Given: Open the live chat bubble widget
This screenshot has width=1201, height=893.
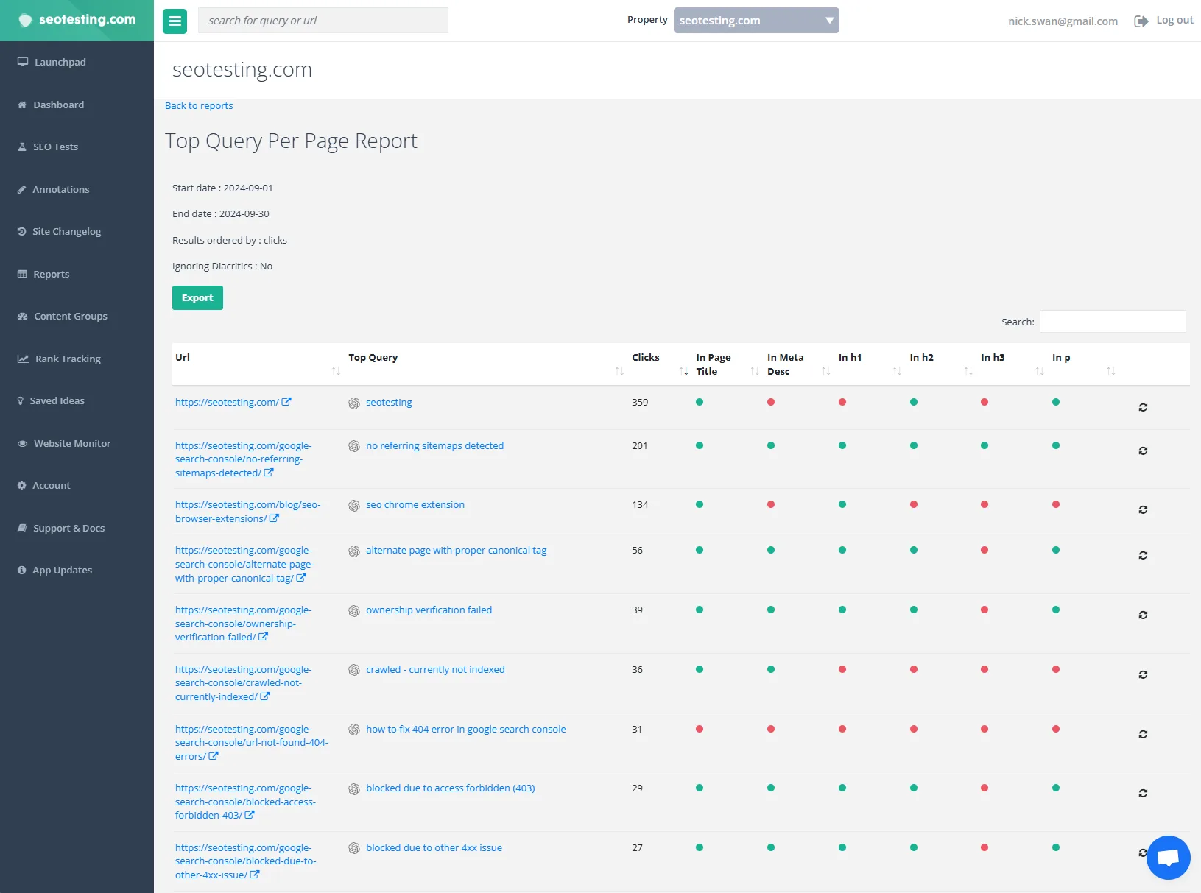Looking at the screenshot, I should pos(1168,858).
